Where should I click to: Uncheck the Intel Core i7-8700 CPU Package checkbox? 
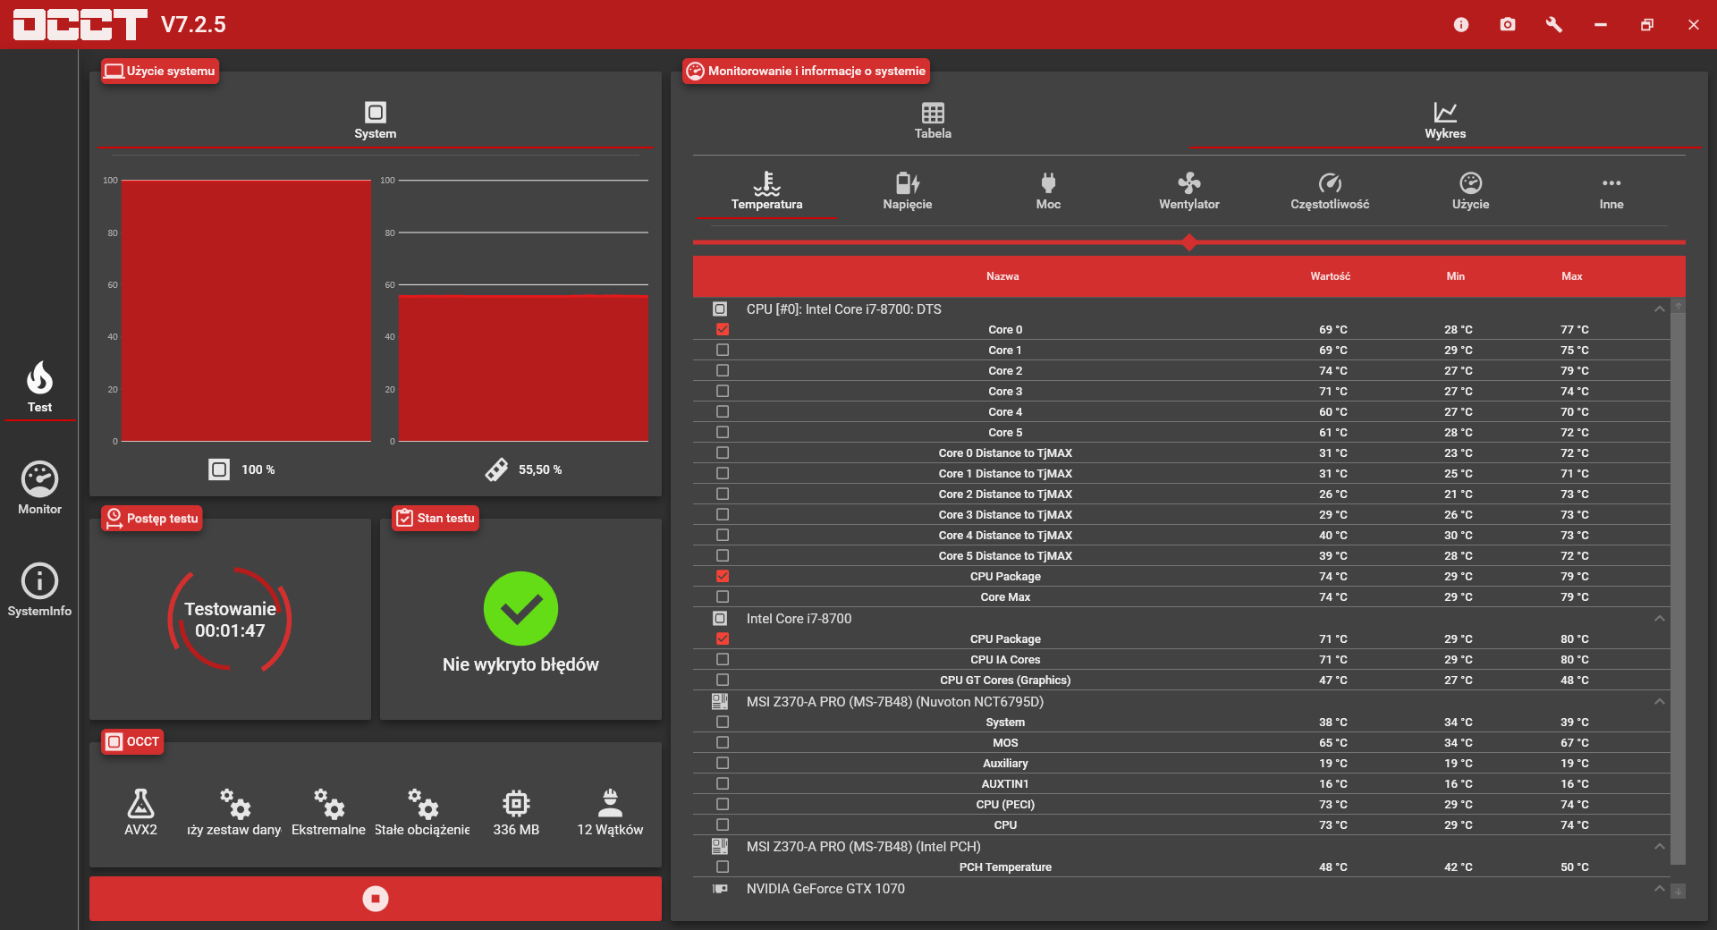723,639
